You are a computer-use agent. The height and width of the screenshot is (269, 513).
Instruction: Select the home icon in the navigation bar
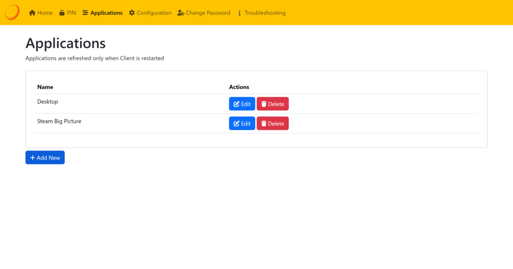click(x=32, y=12)
